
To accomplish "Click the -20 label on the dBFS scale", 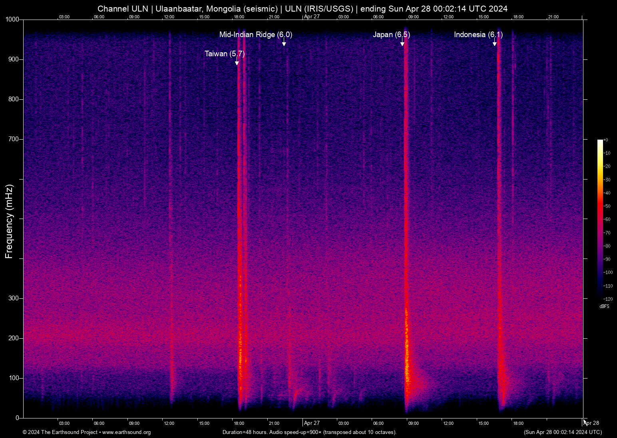I will pyautogui.click(x=607, y=166).
